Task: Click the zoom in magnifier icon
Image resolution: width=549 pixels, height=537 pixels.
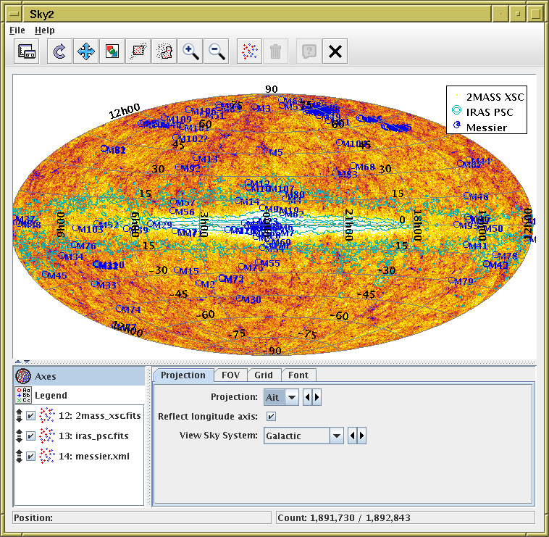Action: (191, 51)
